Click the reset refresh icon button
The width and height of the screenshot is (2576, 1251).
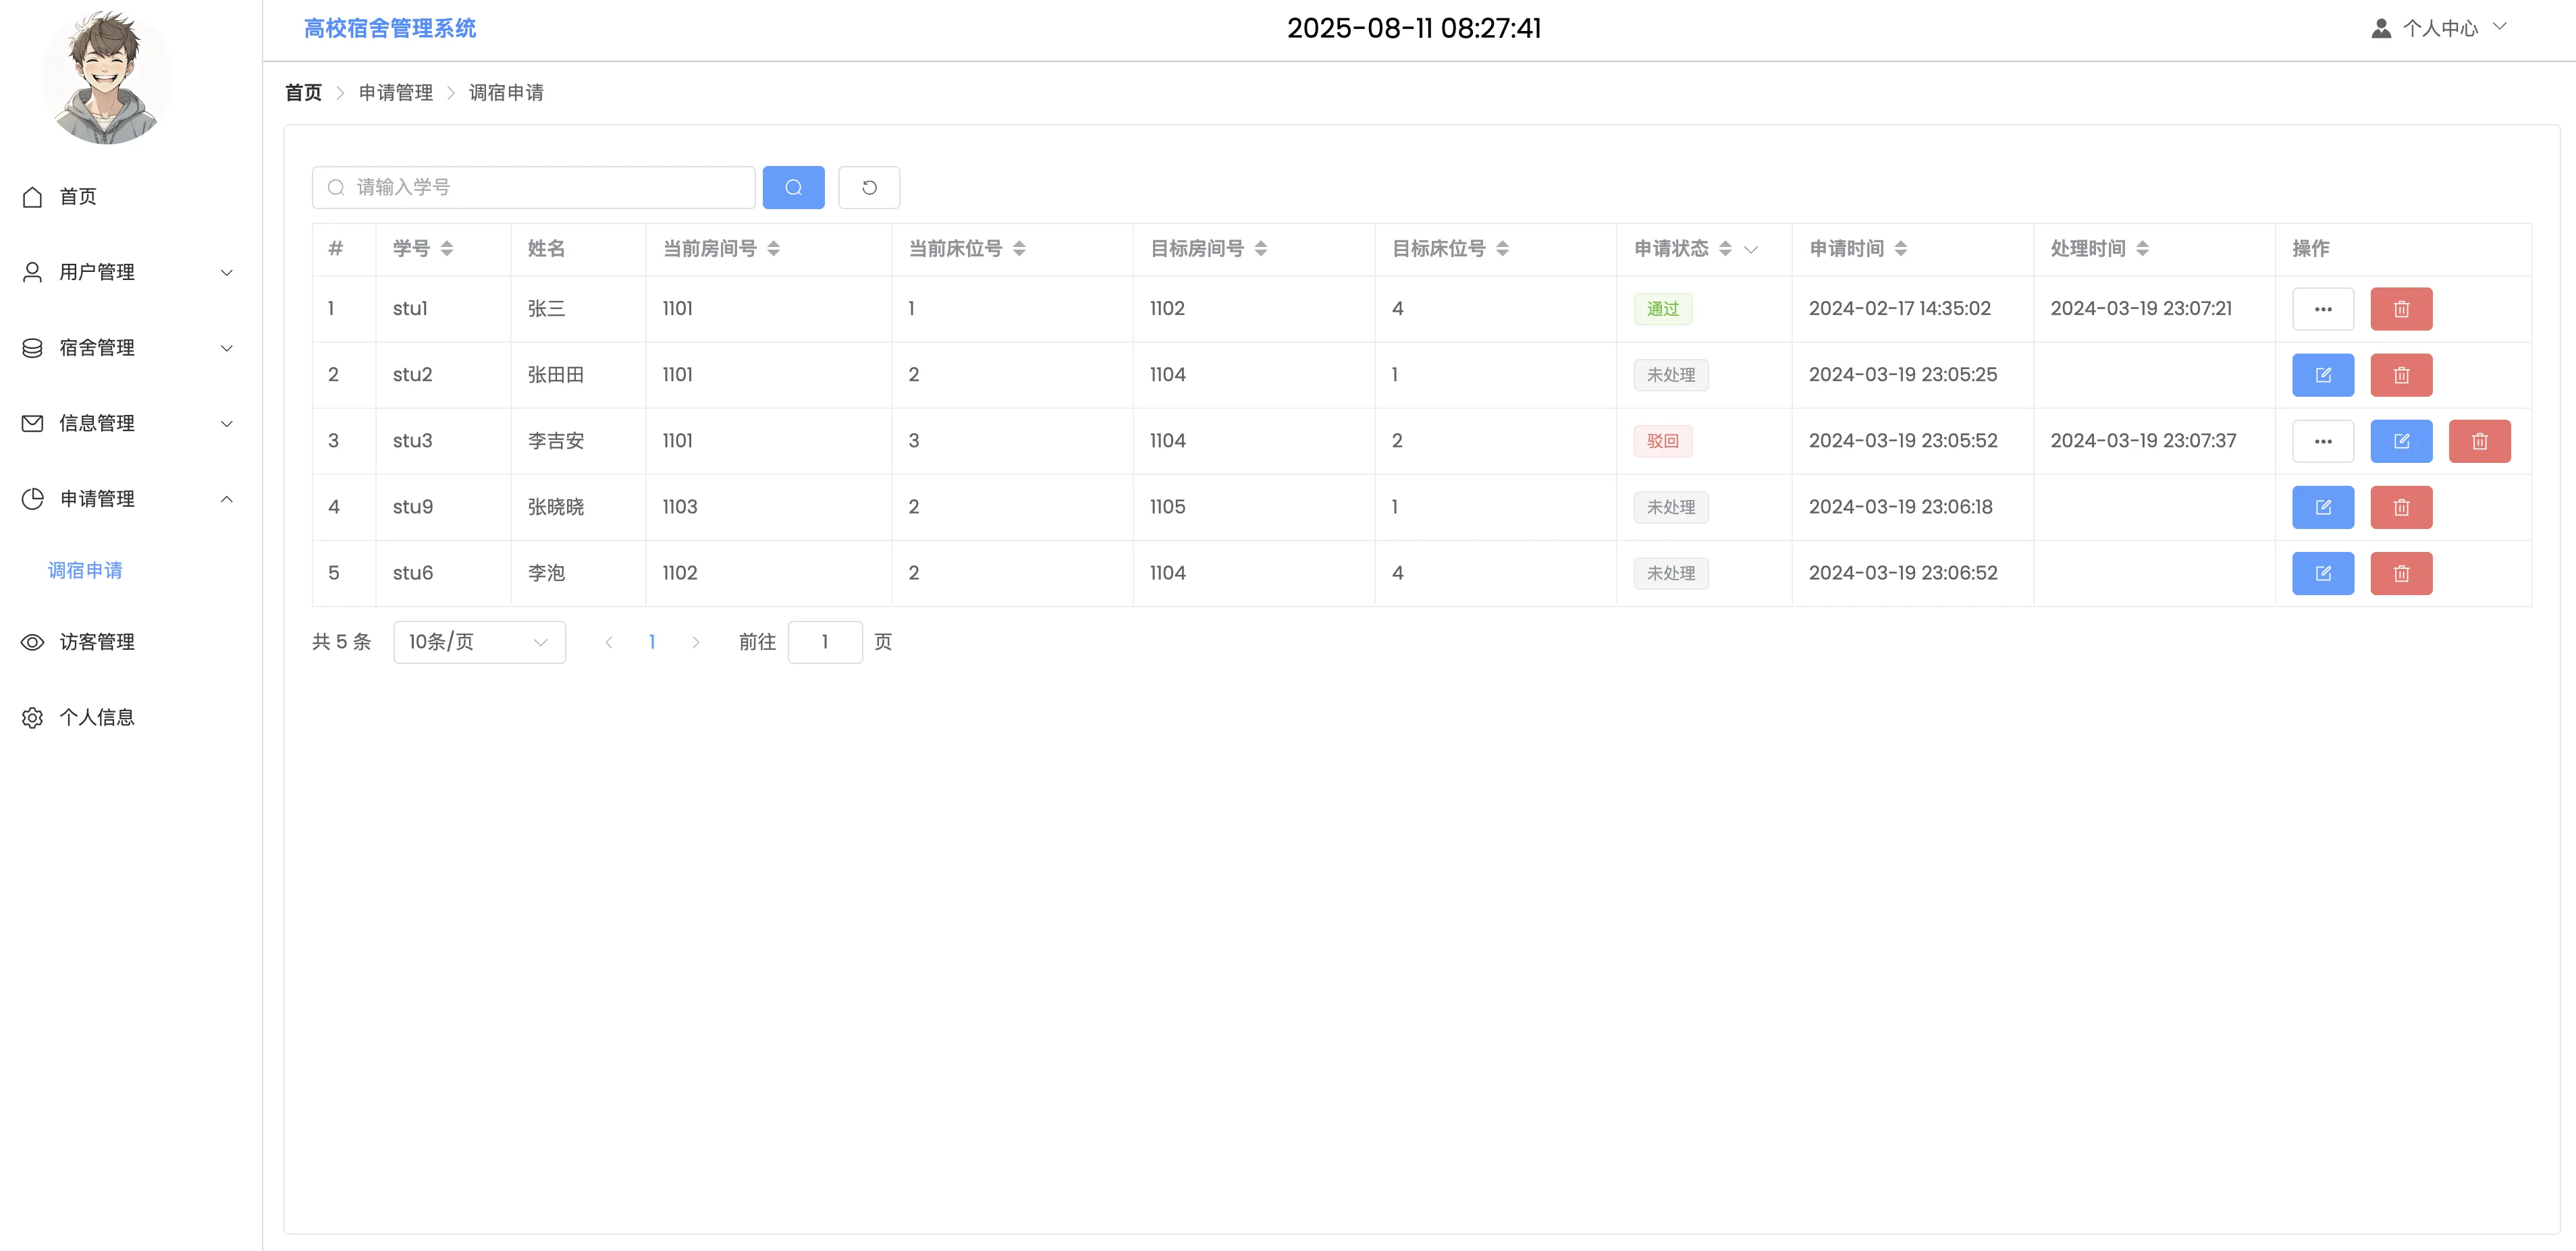pyautogui.click(x=868, y=188)
